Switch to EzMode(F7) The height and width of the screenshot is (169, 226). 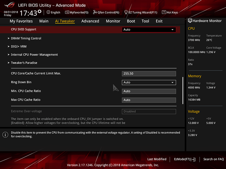[185, 159]
